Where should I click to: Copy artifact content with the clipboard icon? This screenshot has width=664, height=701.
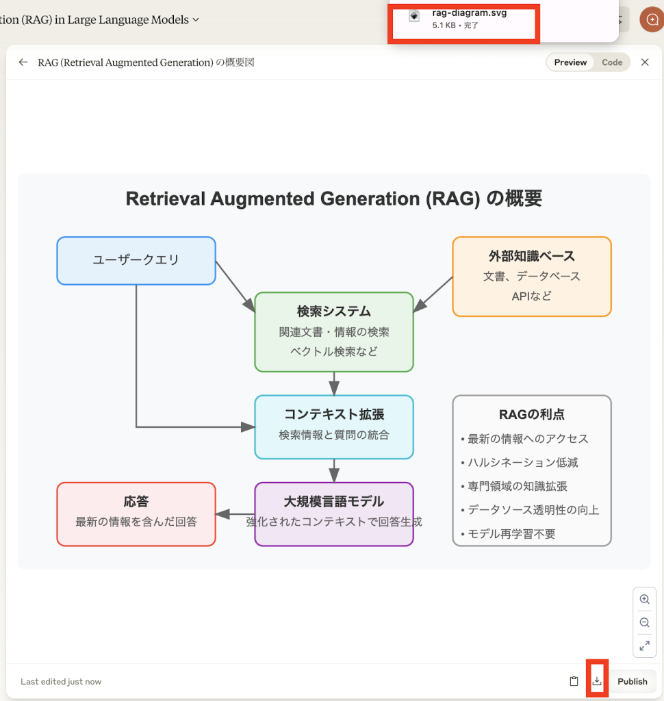[x=574, y=681]
